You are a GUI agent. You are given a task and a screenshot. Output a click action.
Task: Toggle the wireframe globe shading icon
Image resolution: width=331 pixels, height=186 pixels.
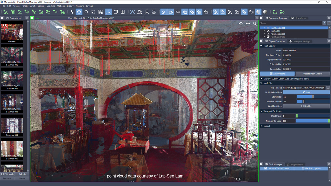[258, 12]
